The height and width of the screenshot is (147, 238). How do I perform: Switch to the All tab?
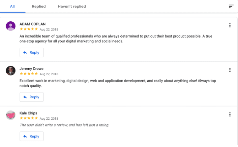[x=12, y=6]
